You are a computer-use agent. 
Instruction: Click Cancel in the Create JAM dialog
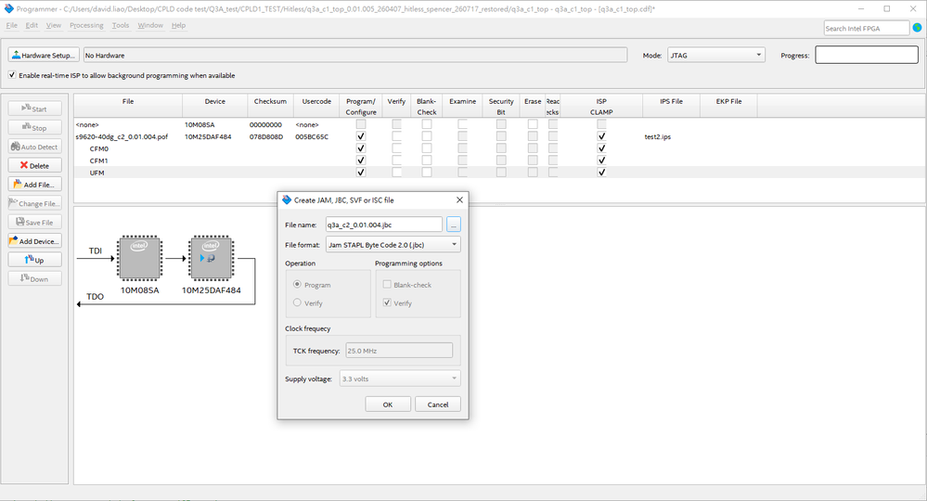point(437,405)
